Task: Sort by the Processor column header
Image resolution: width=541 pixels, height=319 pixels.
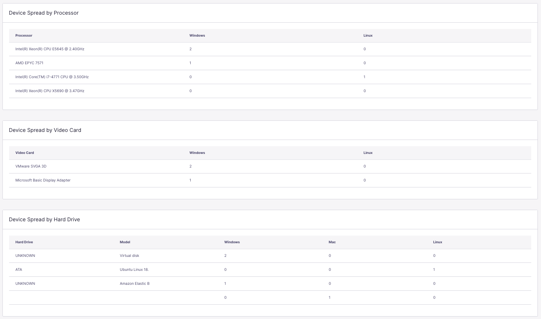Action: coord(24,35)
